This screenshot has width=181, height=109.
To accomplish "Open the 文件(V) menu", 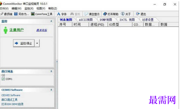I will 4,9.
